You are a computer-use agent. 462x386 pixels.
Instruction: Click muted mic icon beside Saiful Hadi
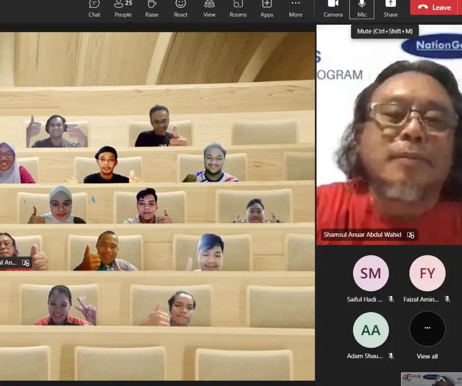(x=391, y=299)
